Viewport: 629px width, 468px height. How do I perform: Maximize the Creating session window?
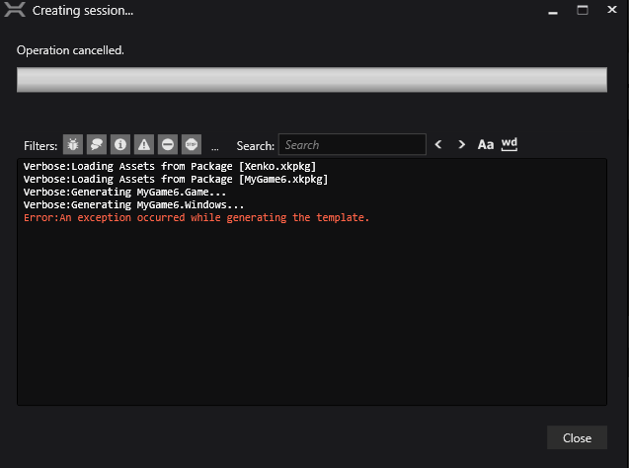click(583, 10)
